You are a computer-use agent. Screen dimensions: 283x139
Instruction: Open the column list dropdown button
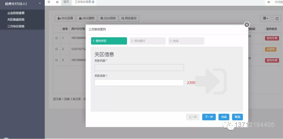point(265,18)
